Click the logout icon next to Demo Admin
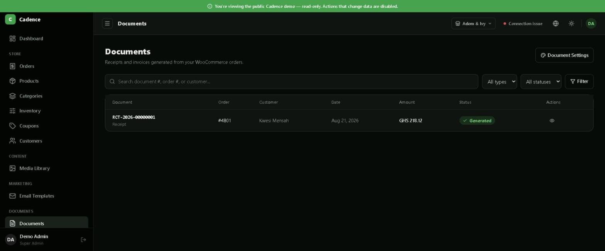The image size is (605, 251). point(83,240)
